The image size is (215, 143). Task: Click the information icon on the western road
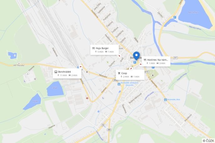point(19,63)
